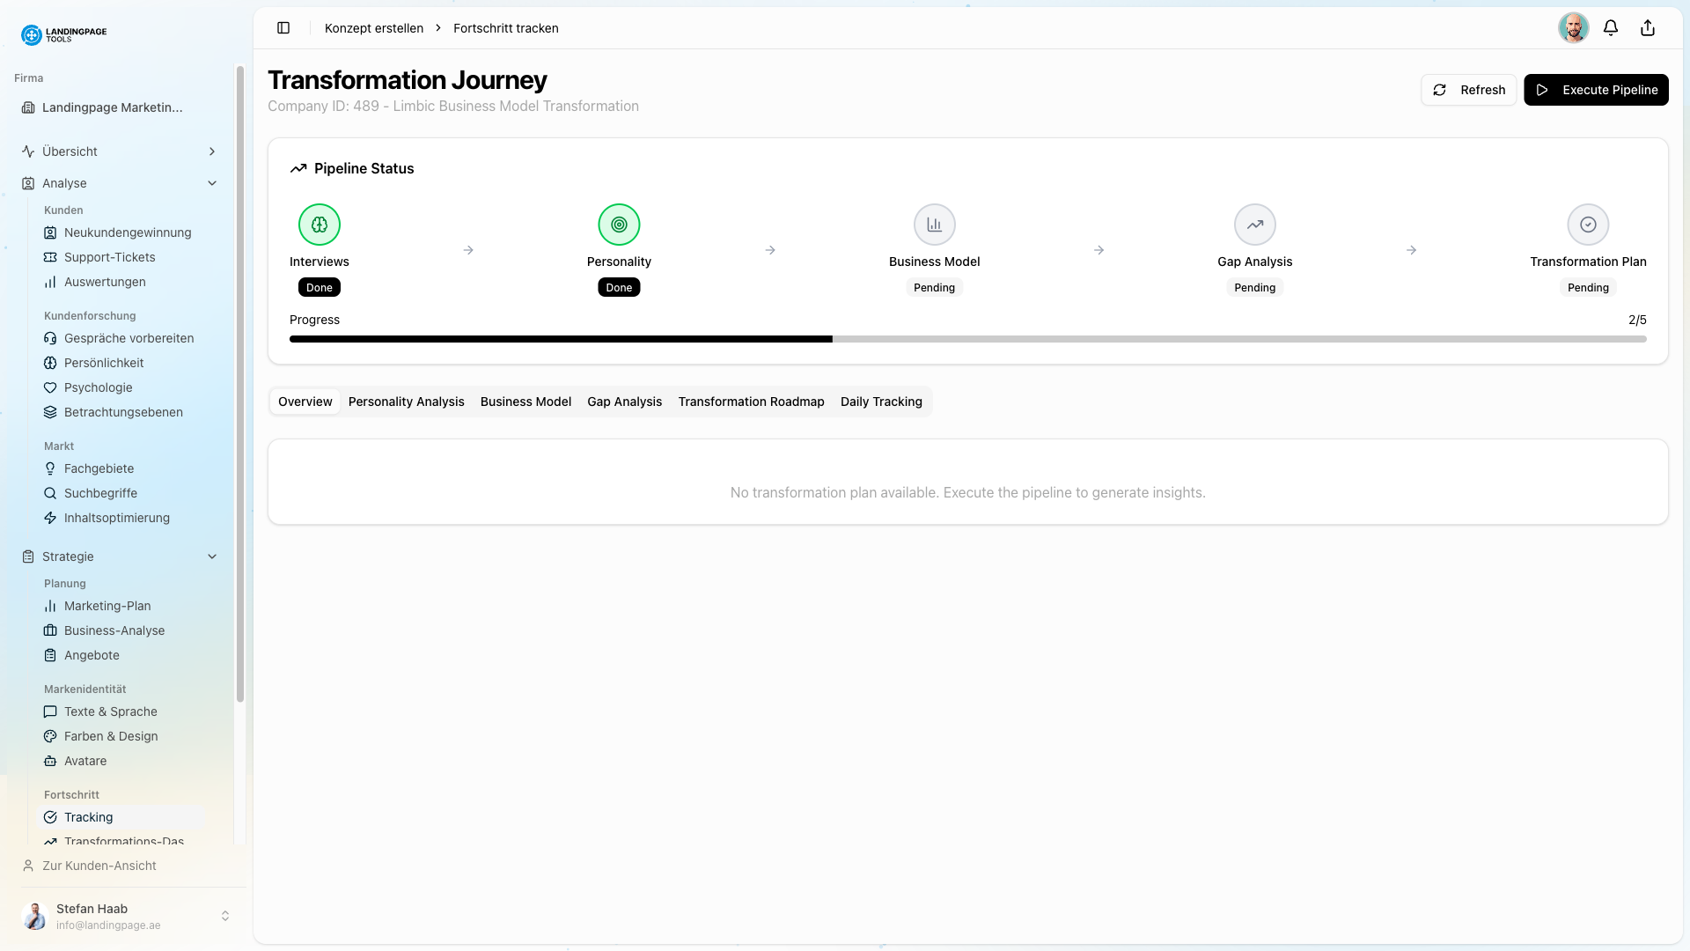Select the Personality target icon in pipeline
Screen dimensions: 1690x951
619,224
